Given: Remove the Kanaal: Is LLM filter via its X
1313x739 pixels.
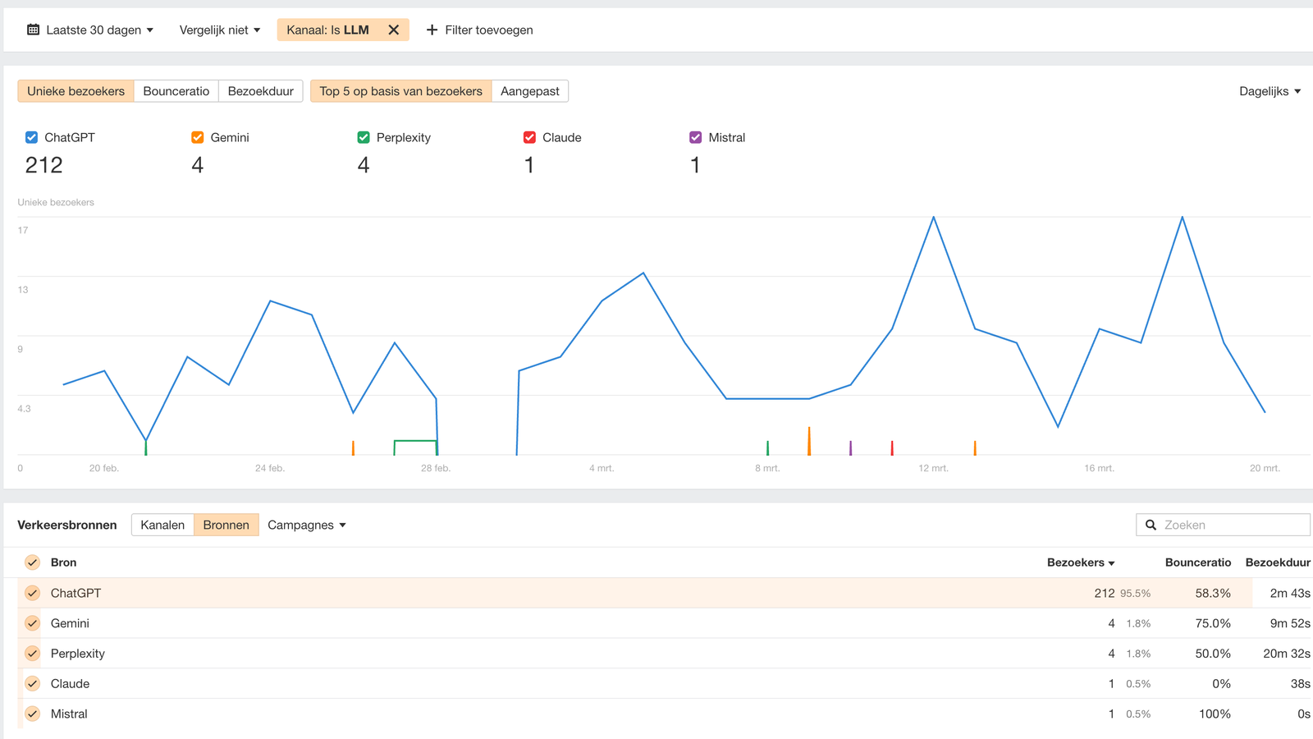Looking at the screenshot, I should pos(392,30).
